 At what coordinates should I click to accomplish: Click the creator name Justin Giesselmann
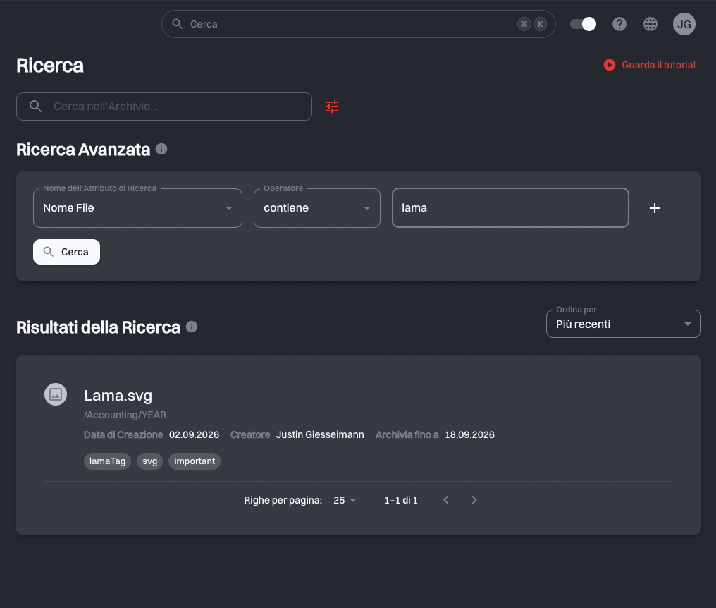click(x=320, y=434)
